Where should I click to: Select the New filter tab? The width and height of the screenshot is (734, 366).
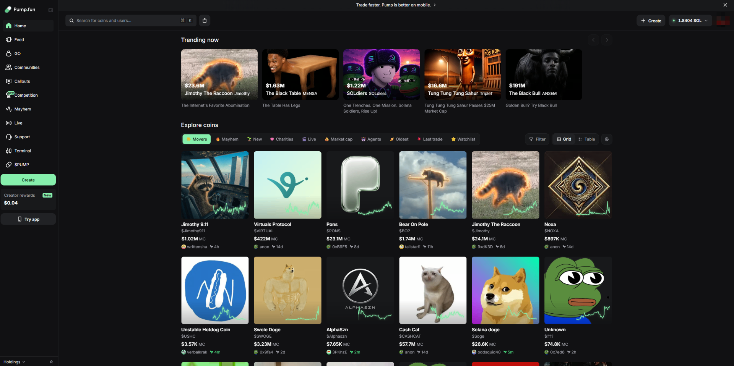254,139
